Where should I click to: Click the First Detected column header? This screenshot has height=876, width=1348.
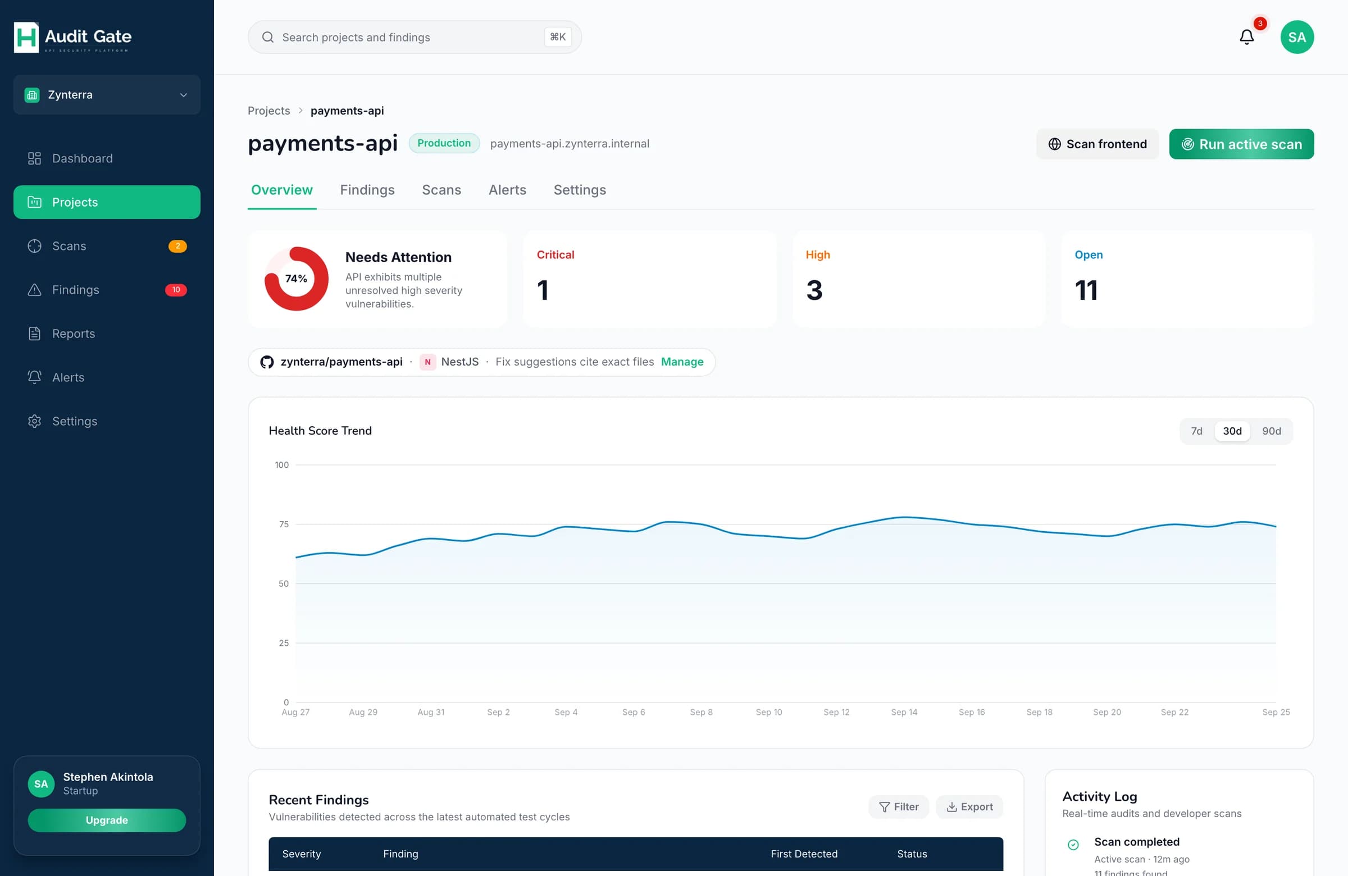(x=804, y=854)
